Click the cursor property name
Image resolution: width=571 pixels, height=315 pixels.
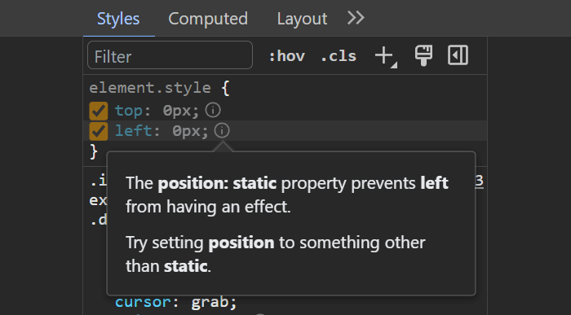coord(143,302)
